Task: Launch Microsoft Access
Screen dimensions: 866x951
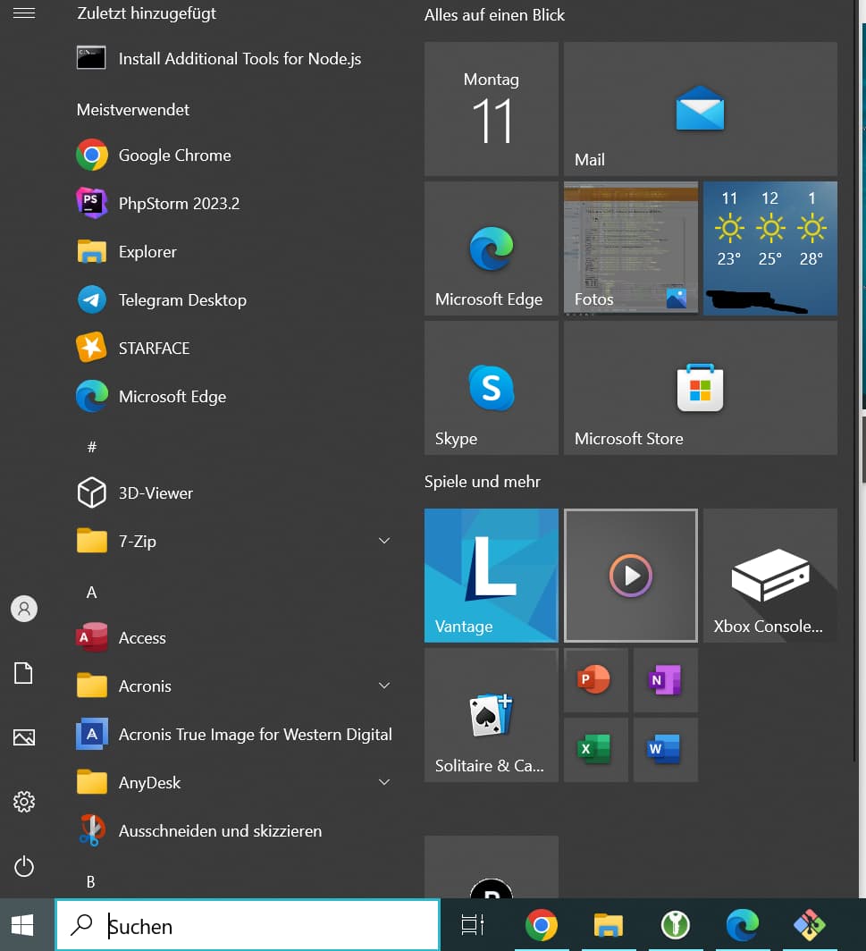Action: (233, 638)
